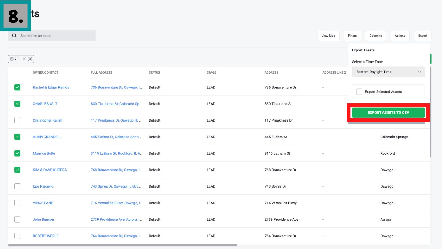Open Rachel & Edgar Ramos contact link
The height and width of the screenshot is (249, 442).
(x=51, y=87)
